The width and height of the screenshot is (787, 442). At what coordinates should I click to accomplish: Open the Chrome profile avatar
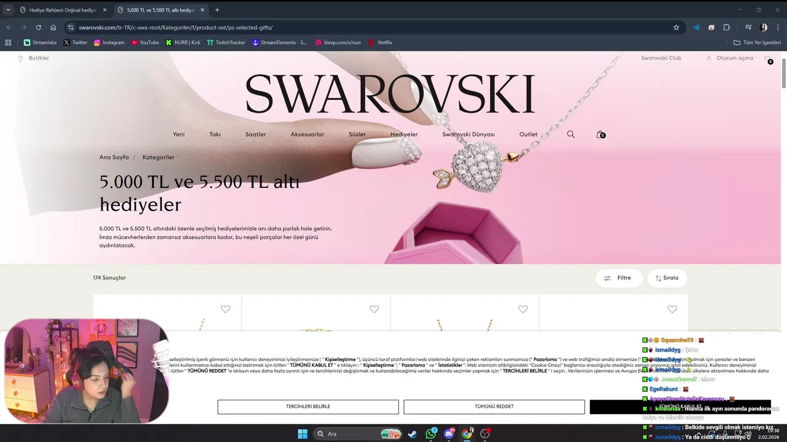[764, 28]
